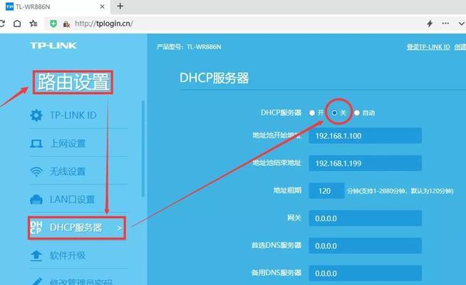Click the DHCP sidebar icon
Viewport: 466px width, 285px height.
pyautogui.click(x=36, y=227)
